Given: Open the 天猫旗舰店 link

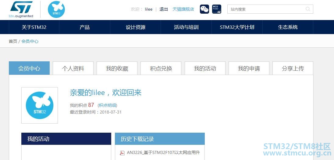Looking at the screenshot, I should coord(183,9).
